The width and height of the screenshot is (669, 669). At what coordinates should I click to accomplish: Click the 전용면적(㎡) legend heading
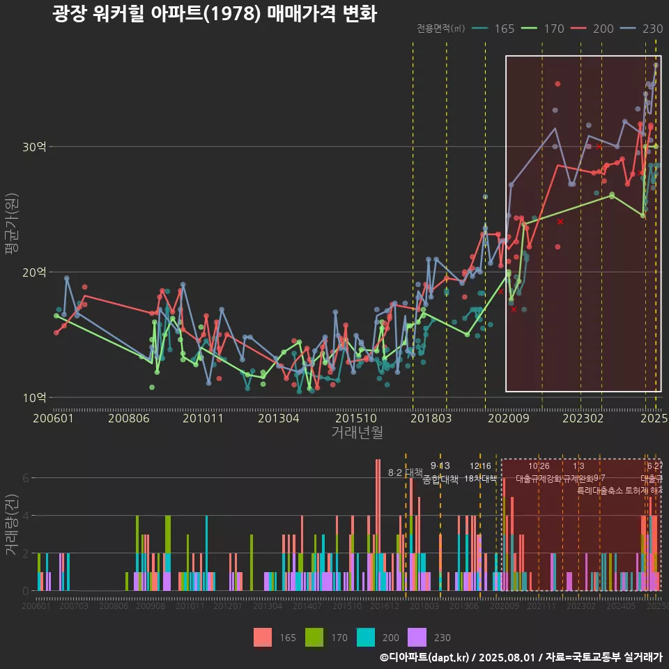pyautogui.click(x=440, y=29)
